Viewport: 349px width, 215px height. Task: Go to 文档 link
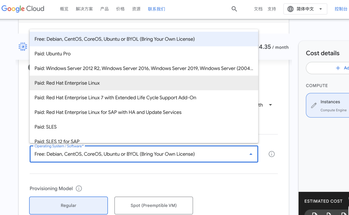click(x=258, y=9)
